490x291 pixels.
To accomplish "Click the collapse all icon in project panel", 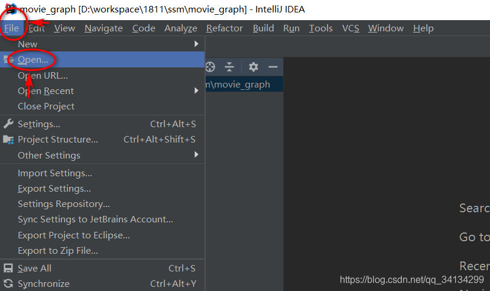I will point(229,67).
